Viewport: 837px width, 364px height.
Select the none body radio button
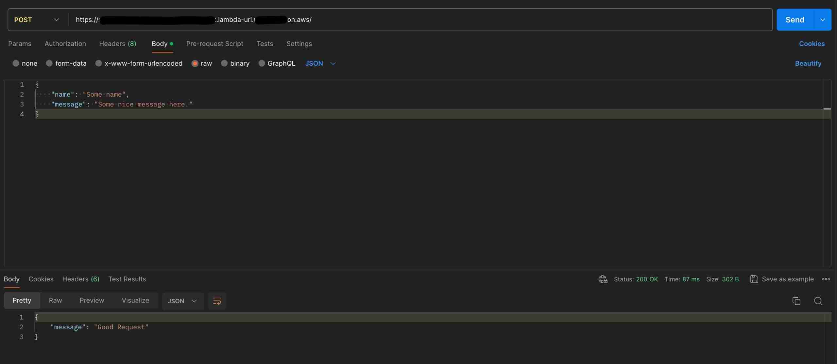(16, 63)
